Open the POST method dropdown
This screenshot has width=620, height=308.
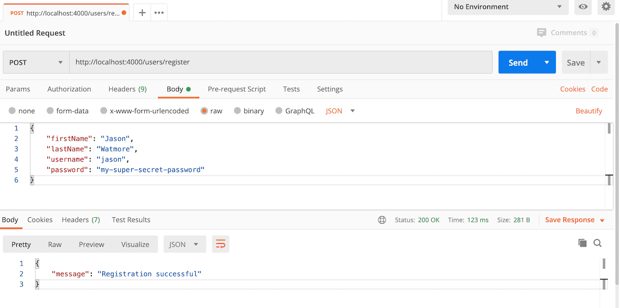[36, 62]
